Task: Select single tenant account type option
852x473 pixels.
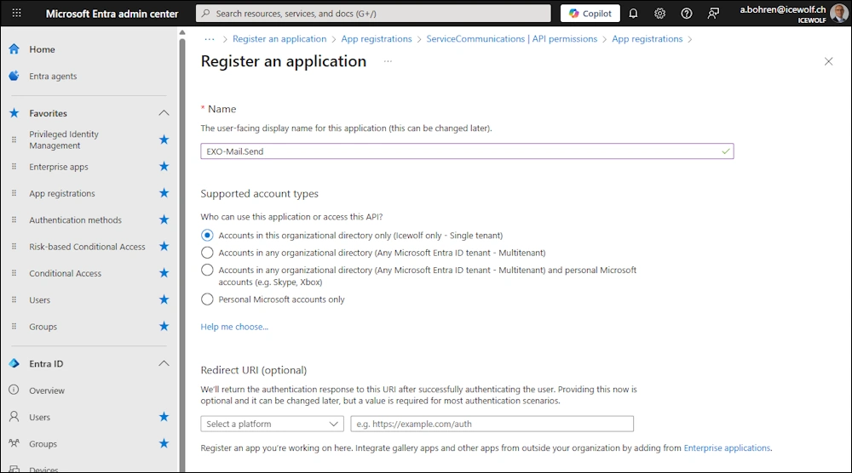Action: 207,236
